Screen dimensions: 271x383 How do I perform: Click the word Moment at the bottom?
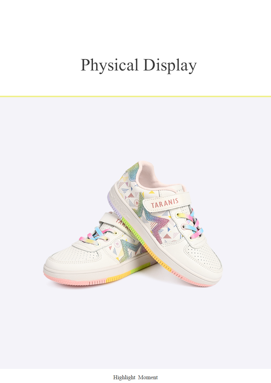coord(148,377)
